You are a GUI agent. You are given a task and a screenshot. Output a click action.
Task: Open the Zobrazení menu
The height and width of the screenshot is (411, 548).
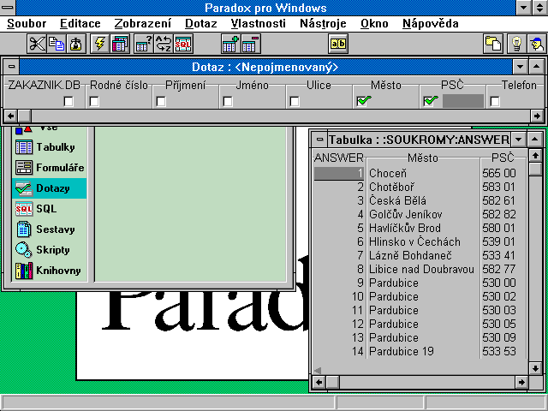pos(143,24)
